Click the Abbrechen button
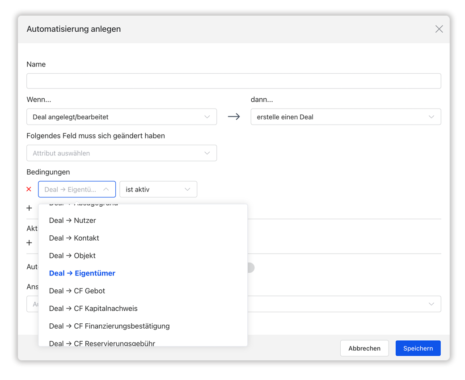465x380 pixels. click(364, 348)
